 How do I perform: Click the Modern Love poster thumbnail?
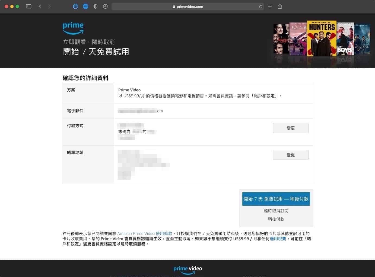coord(281,39)
